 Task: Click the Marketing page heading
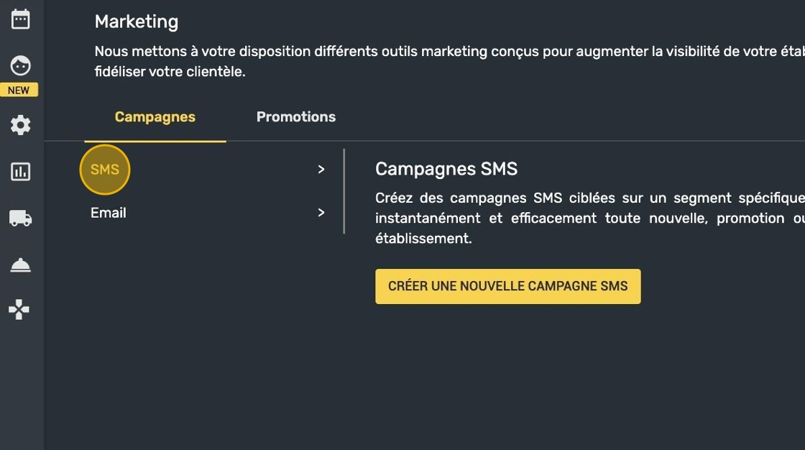137,22
